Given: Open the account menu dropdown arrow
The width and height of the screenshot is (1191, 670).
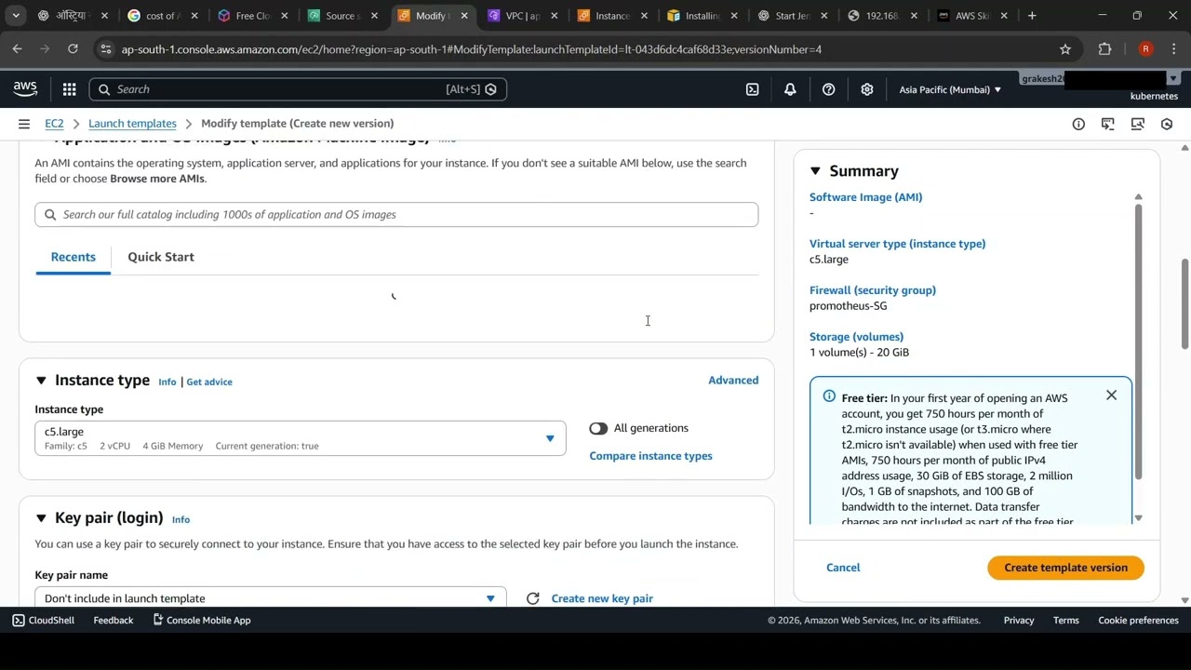Looking at the screenshot, I should 1172,79.
